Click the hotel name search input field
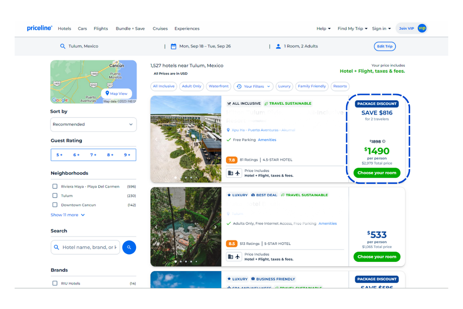 [85, 247]
